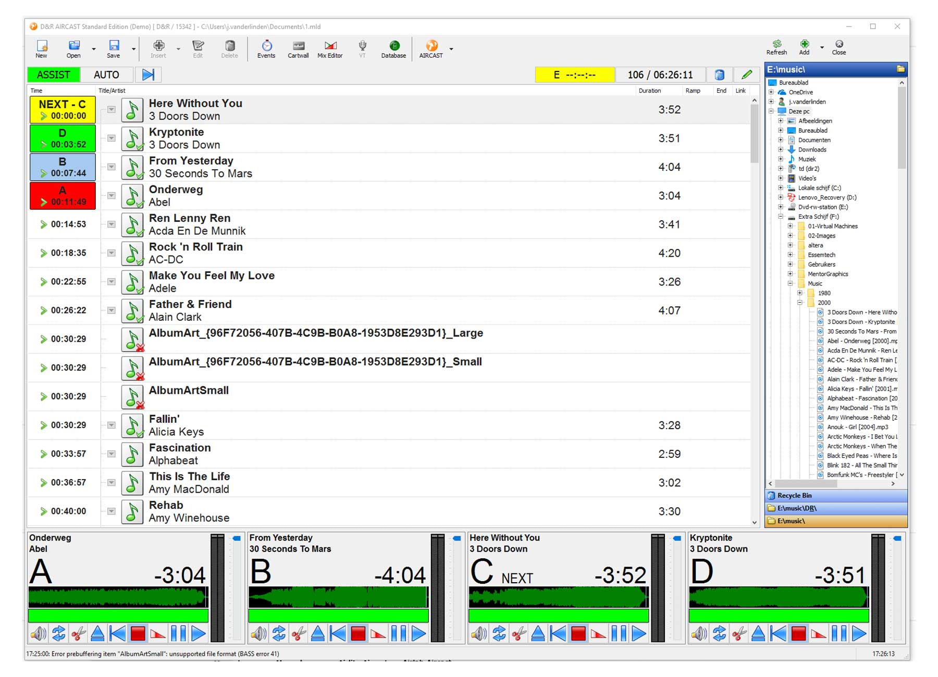Toggle the NEXT - C status cell
The width and height of the screenshot is (938, 677).
coord(63,109)
